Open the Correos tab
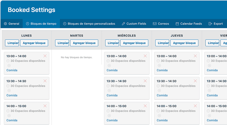Screen dimensions: 227x125 tap(161, 24)
